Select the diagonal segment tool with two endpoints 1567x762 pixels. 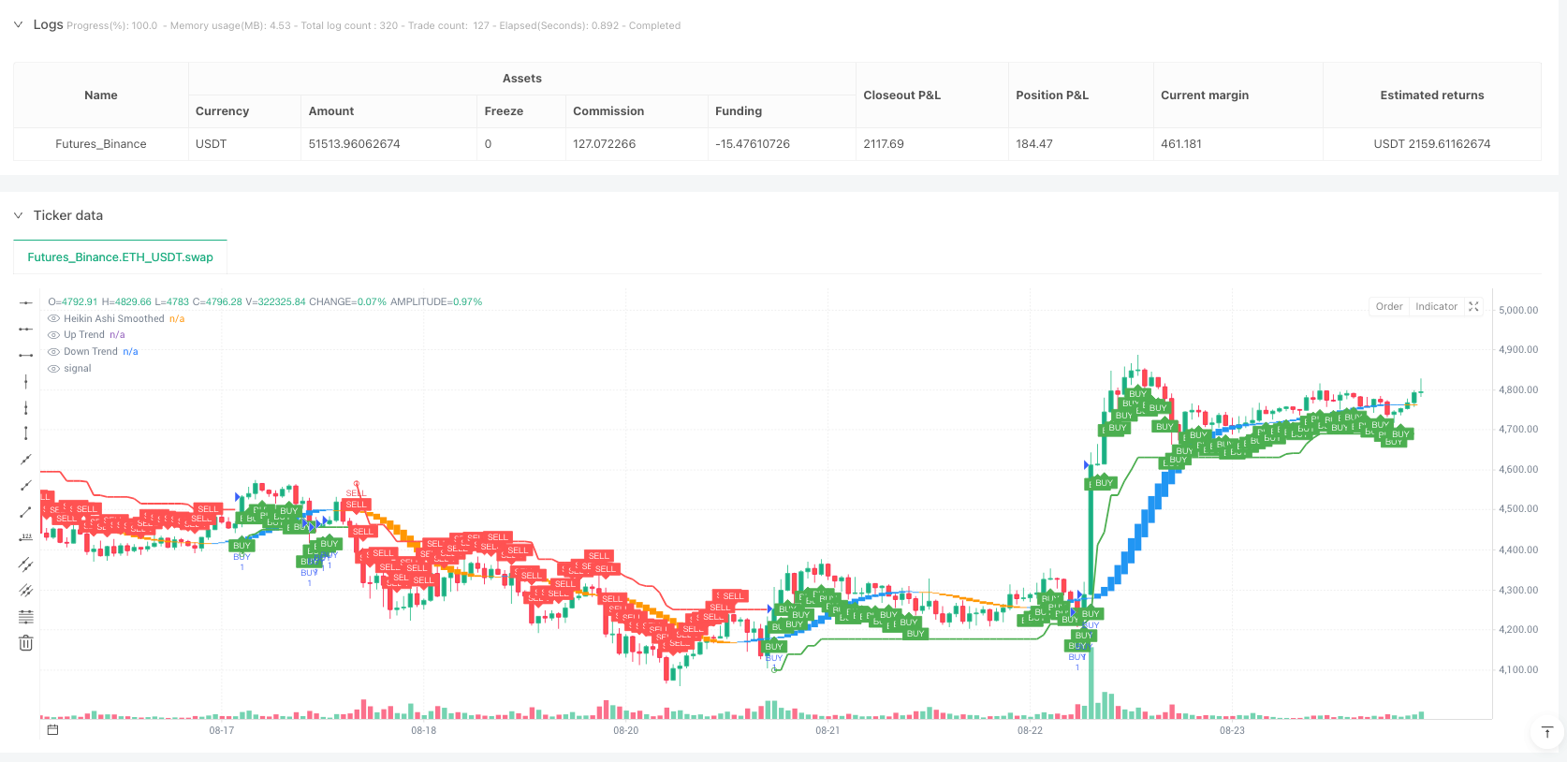(x=26, y=512)
